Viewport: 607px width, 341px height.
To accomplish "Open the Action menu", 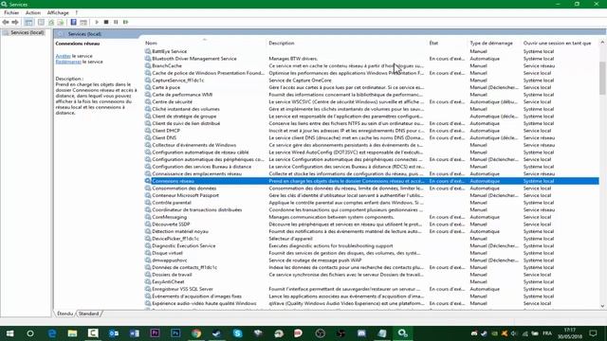I will tap(33, 12).
